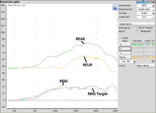Select REAR/REIG test 1 button
This screenshot has width=156, height=113.
(125, 45)
